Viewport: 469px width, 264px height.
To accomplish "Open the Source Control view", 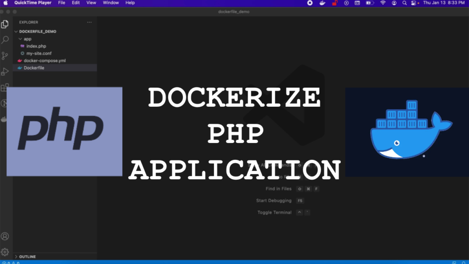I will [x=5, y=55].
